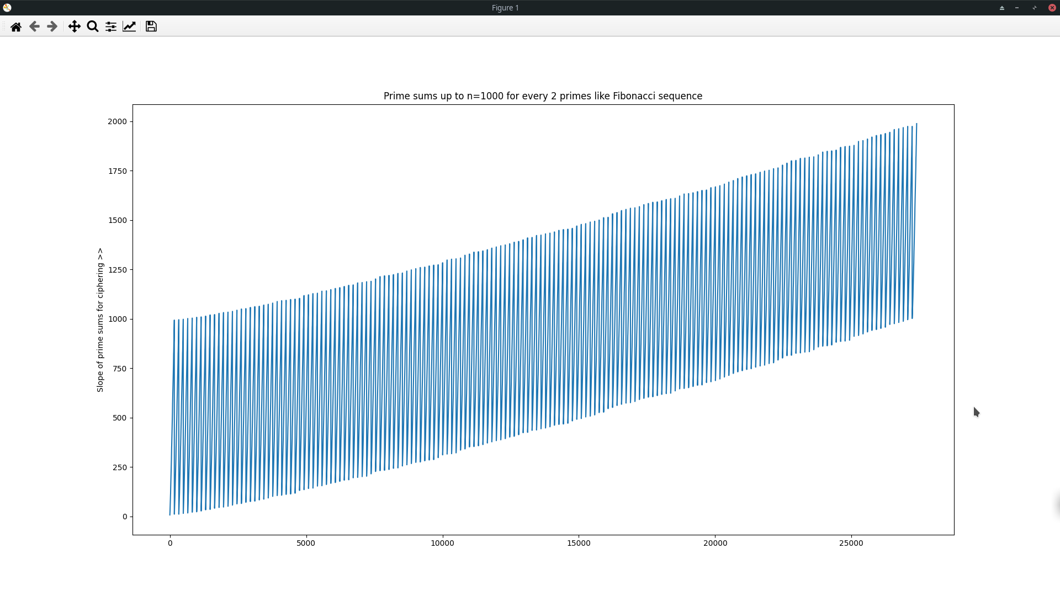Toggle the window roll-up arrow control
1060x596 pixels.
point(1033,8)
